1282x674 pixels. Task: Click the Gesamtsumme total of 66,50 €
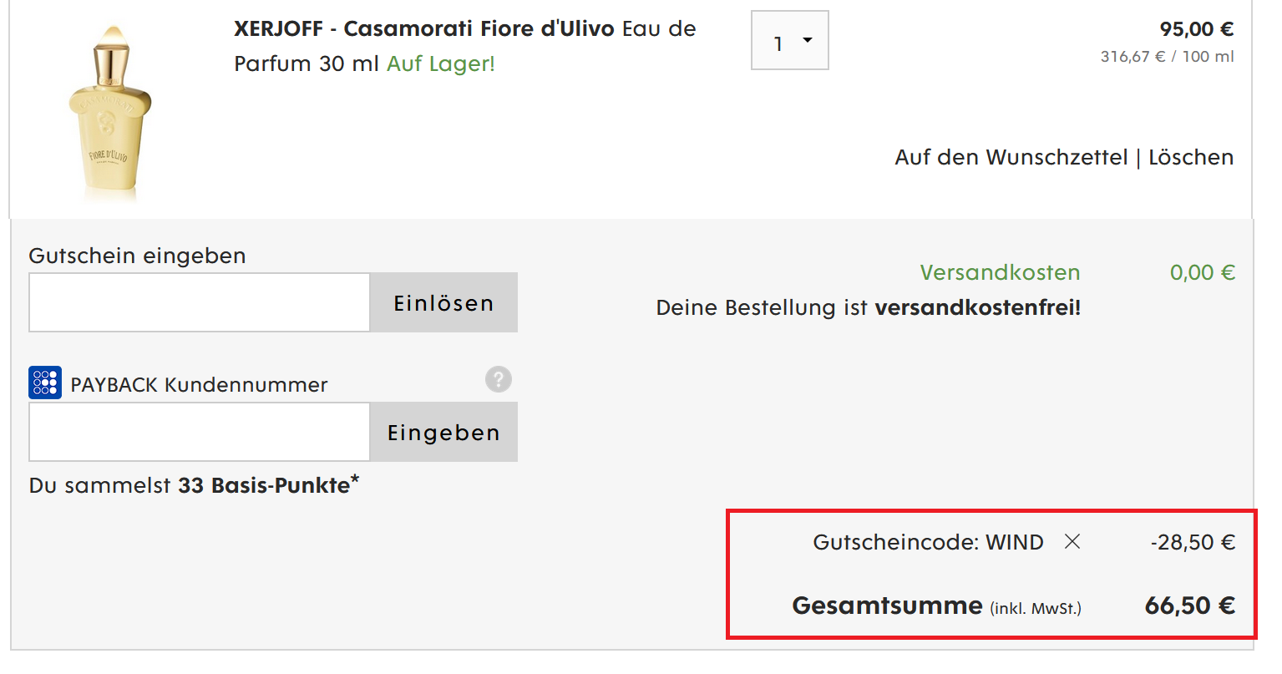[1189, 606]
